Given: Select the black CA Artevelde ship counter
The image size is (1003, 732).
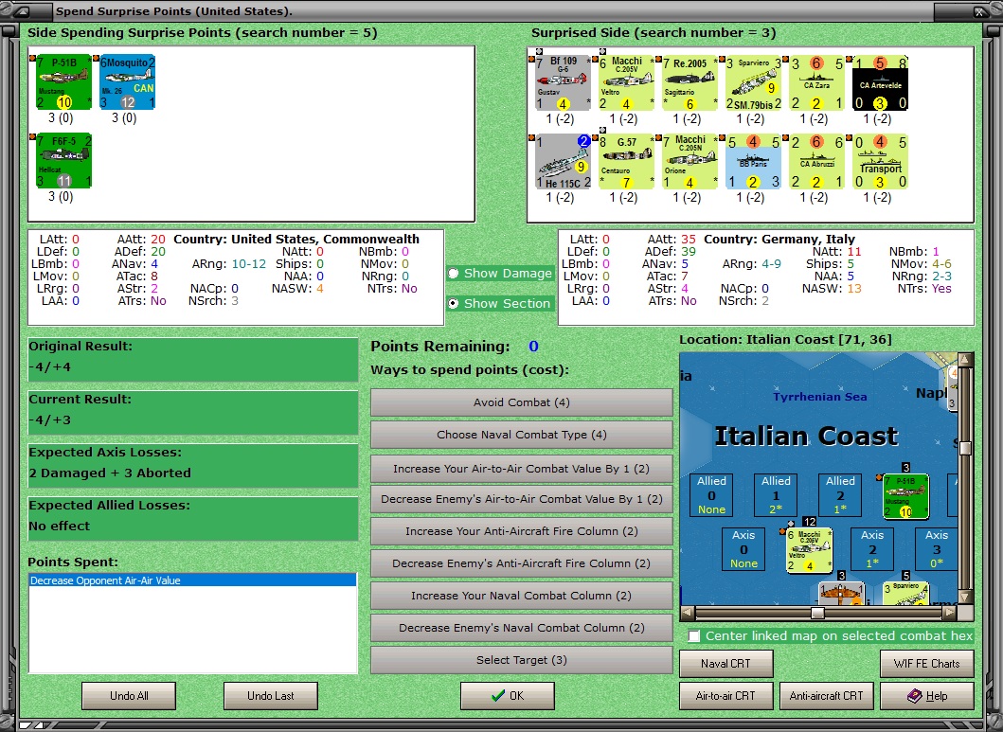Looking at the screenshot, I should (880, 83).
